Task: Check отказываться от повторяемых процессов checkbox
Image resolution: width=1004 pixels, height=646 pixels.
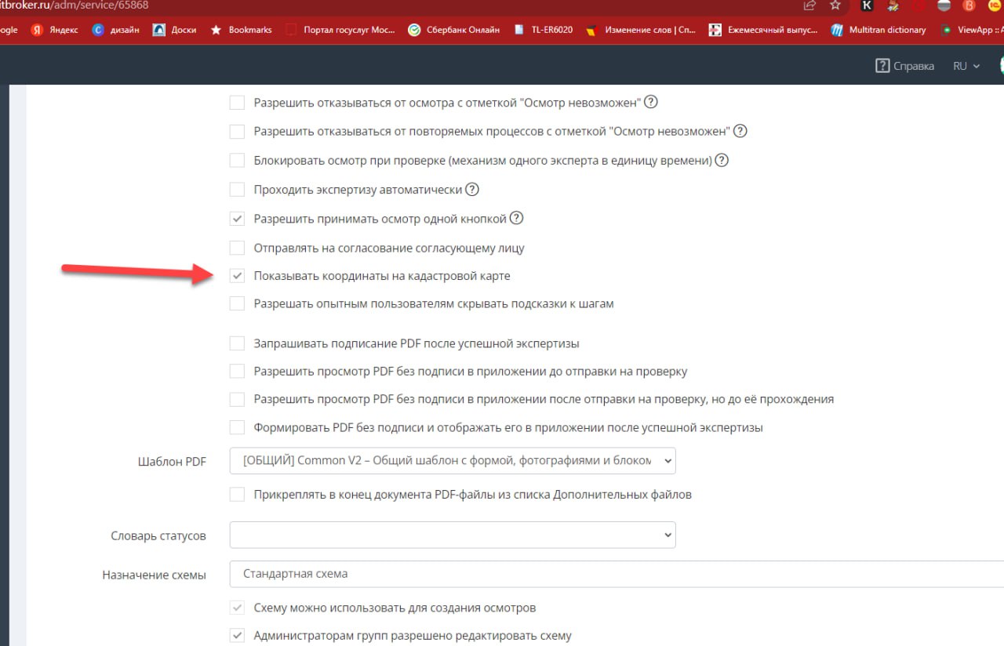Action: 237,131
